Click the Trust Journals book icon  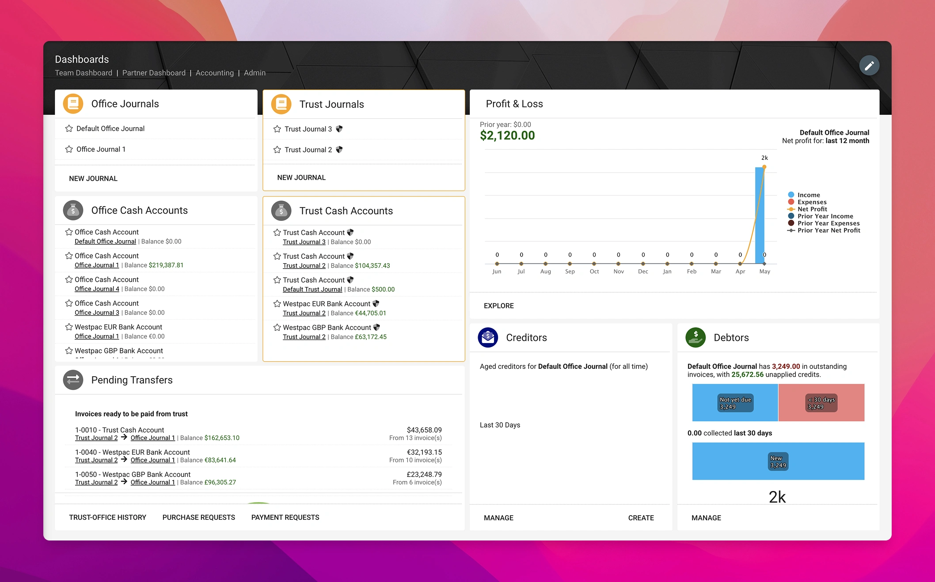point(281,104)
